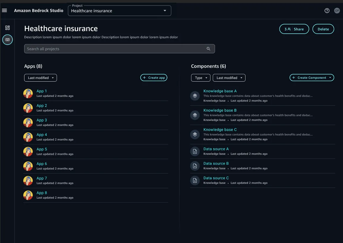Click the Knowledge base C layers icon
This screenshot has width=343, height=243.
[195, 135]
